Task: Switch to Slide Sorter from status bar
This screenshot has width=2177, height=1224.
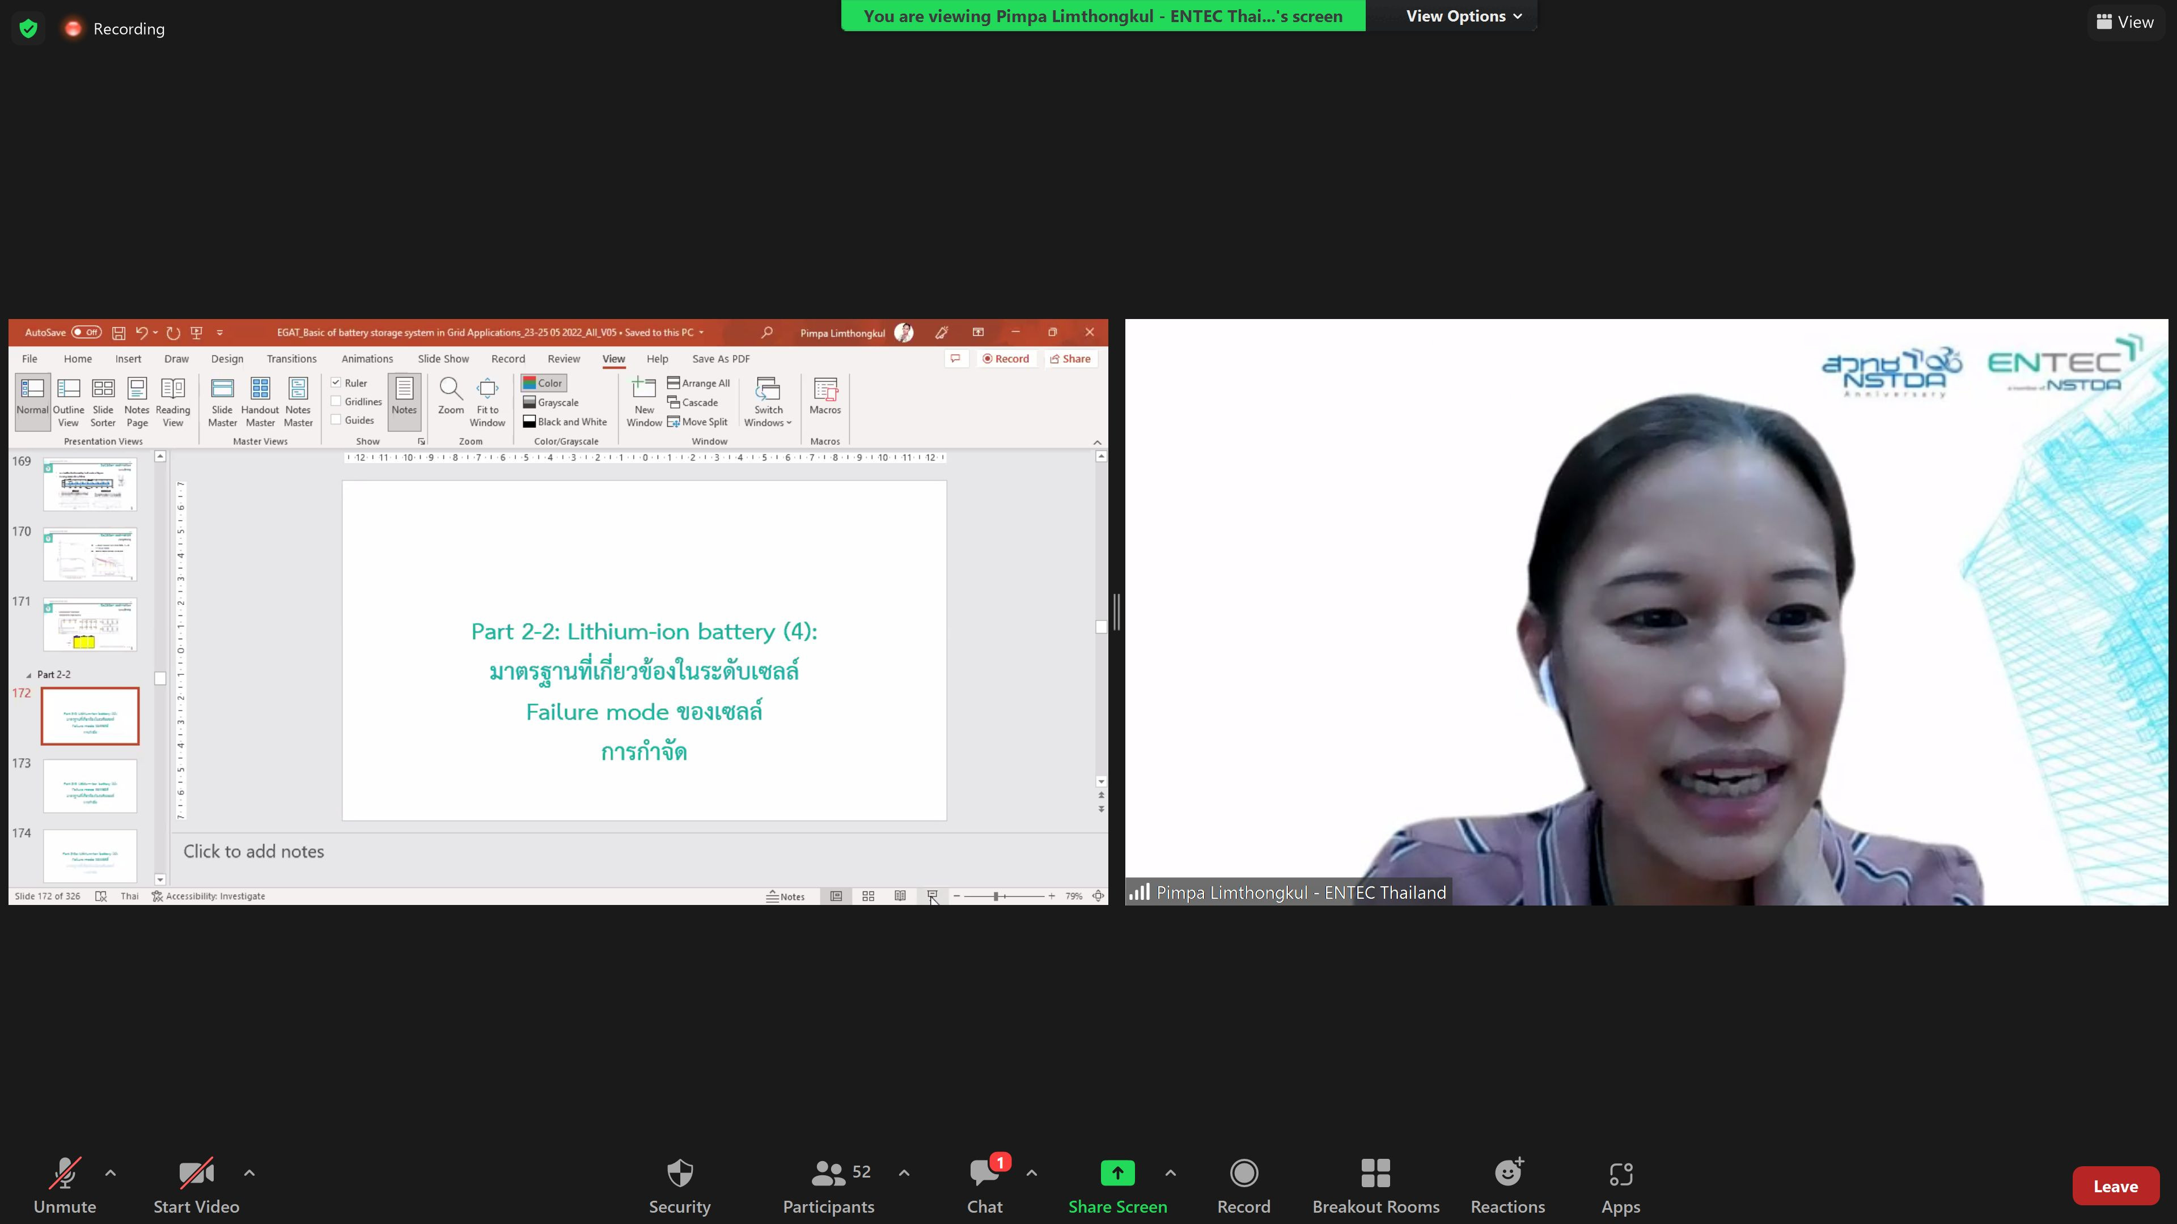Action: [x=868, y=896]
